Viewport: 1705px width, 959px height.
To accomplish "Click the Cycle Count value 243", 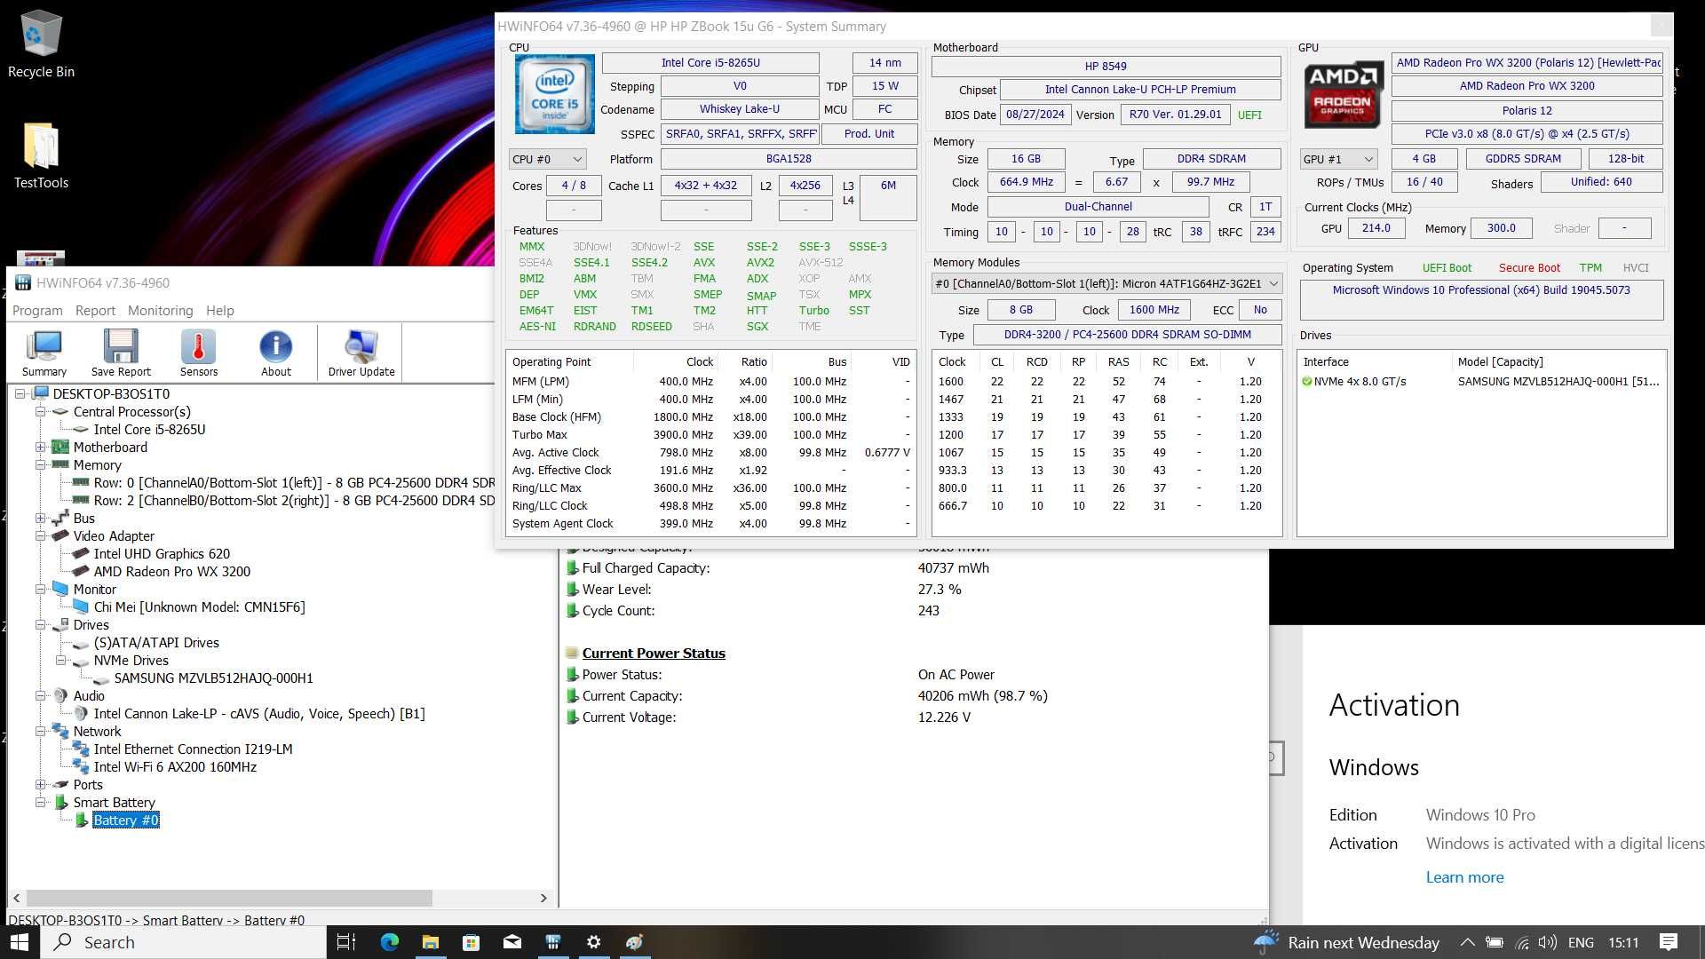I will tap(928, 610).
